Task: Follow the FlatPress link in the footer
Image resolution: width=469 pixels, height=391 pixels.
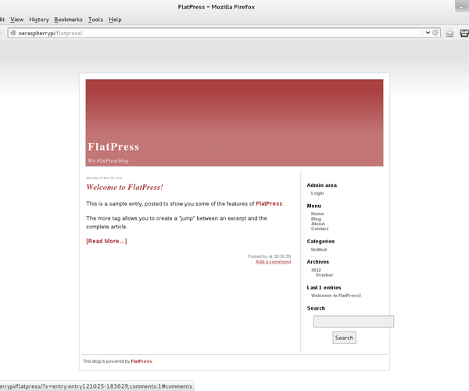Action: pyautogui.click(x=141, y=361)
